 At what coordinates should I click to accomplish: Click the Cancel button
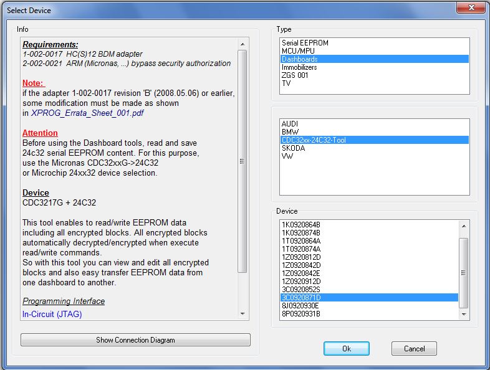coord(414,348)
